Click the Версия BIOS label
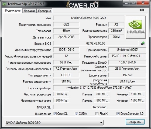This screenshot has height=129, width=151. coord(43,44)
